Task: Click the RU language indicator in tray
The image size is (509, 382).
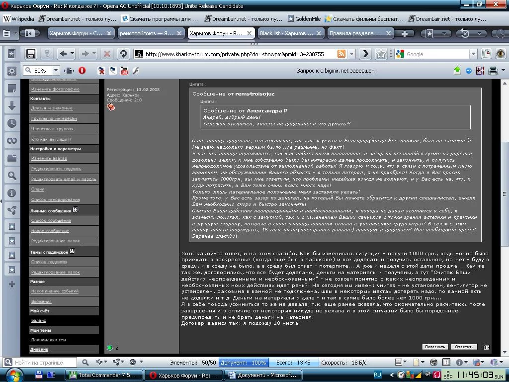Action: (x=377, y=375)
